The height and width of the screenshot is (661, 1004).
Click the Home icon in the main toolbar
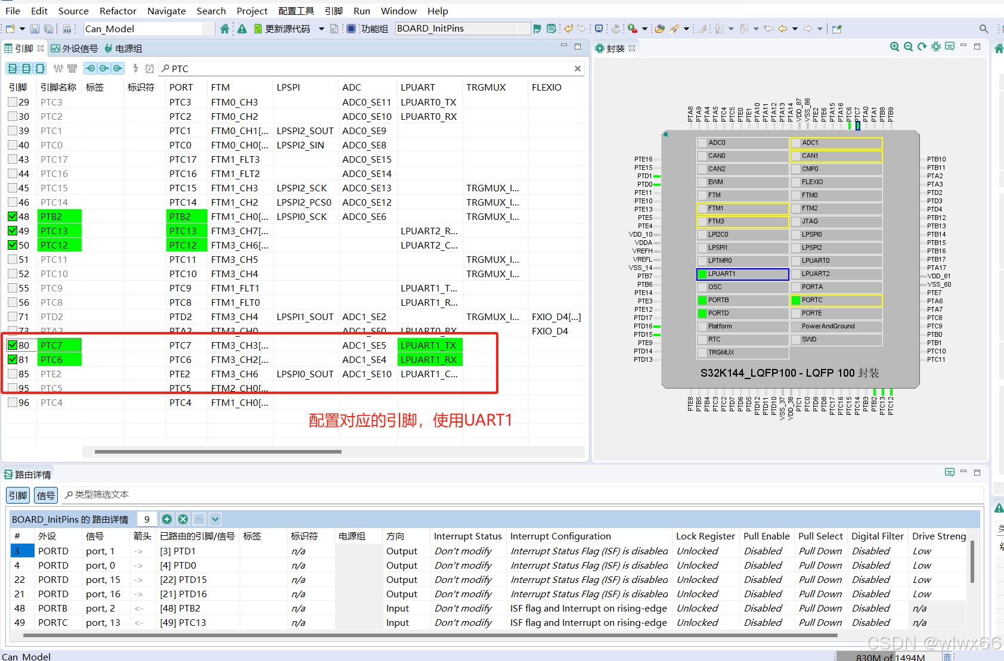(x=224, y=28)
